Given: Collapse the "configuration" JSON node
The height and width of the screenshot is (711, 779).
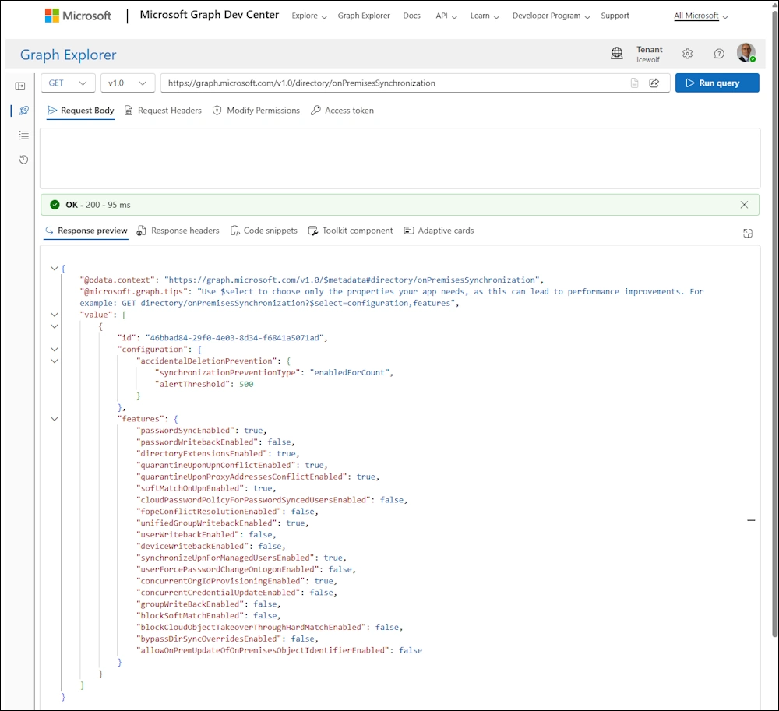Looking at the screenshot, I should point(55,349).
